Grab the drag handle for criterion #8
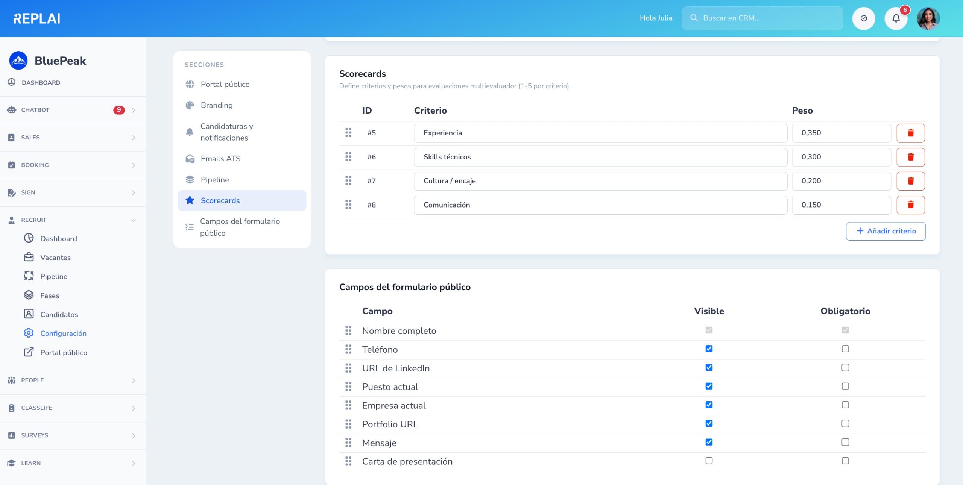Viewport: 963px width, 485px height. point(348,205)
